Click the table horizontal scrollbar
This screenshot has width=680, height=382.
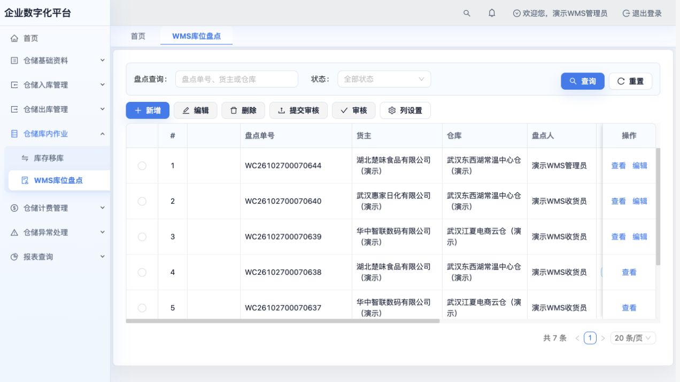click(x=283, y=321)
